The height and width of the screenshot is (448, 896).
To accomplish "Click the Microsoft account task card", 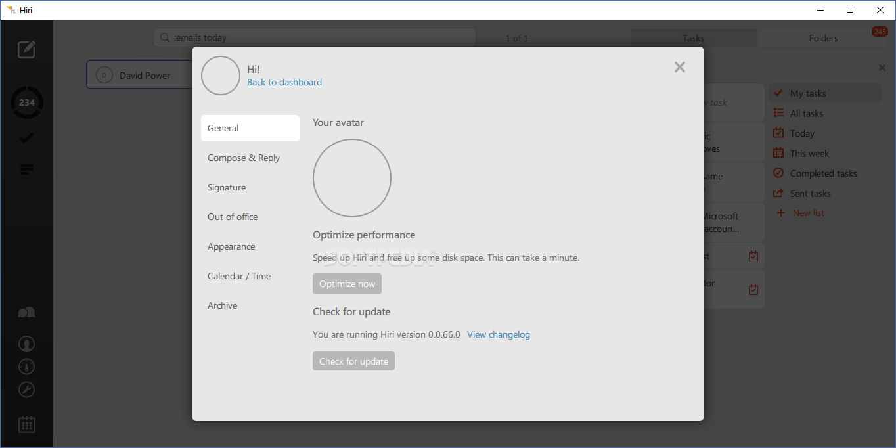I will coord(734,222).
